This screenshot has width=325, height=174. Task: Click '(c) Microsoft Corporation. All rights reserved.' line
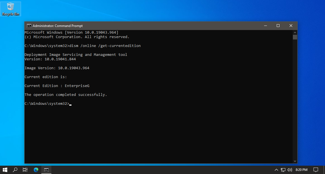coord(77,37)
